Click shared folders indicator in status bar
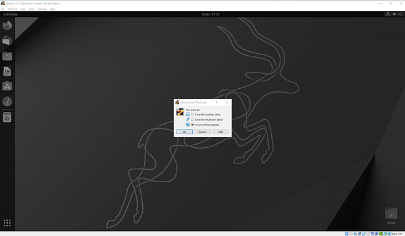This screenshot has height=236, width=405. (368, 233)
